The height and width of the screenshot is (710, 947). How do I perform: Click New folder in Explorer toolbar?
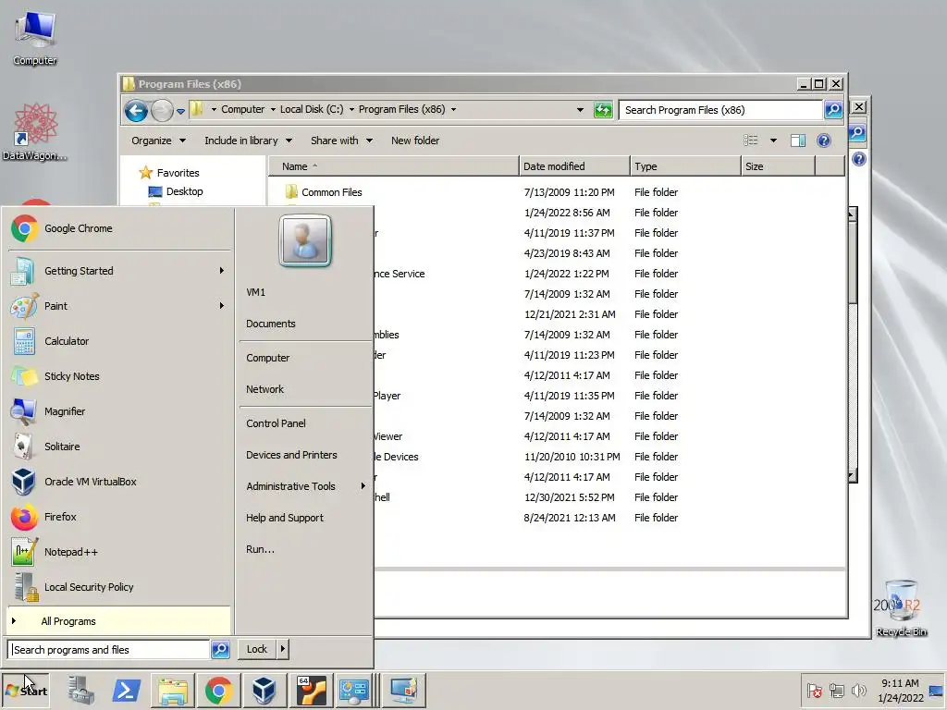[415, 141]
